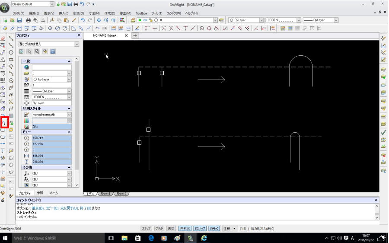Open the layer selection dropdown in toolbar
Screen dimensions: 389x243
pyautogui.click(x=215, y=20)
